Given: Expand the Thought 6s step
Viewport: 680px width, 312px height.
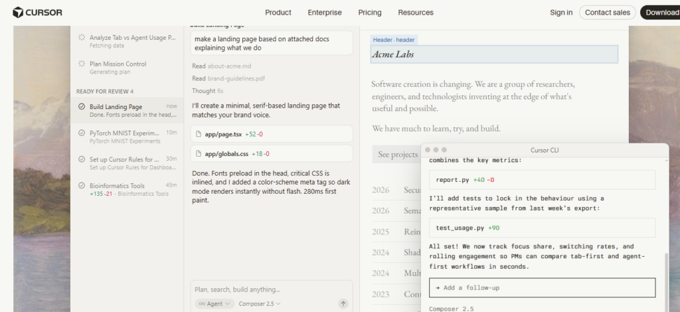Looking at the screenshot, I should 208,91.
